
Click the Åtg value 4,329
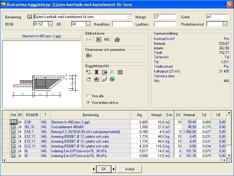tap(143, 146)
